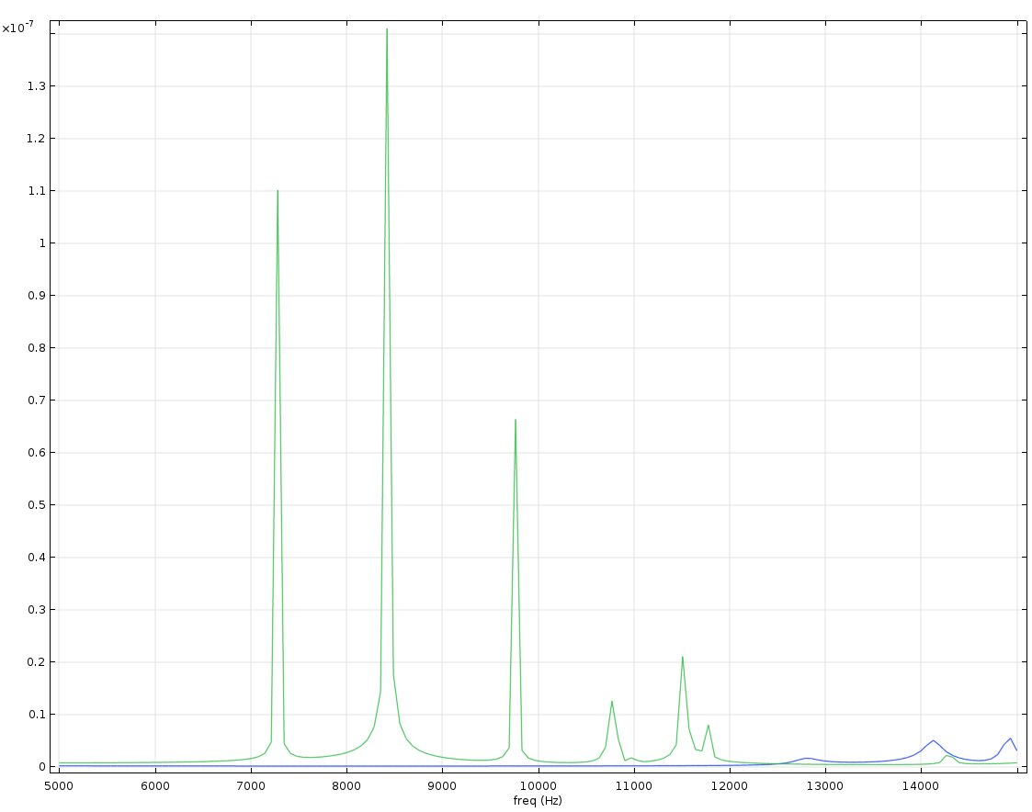This screenshot has height=812, width=1032.
Task: Click the 'freq (Hz)' x-axis label
Action: [x=538, y=801]
